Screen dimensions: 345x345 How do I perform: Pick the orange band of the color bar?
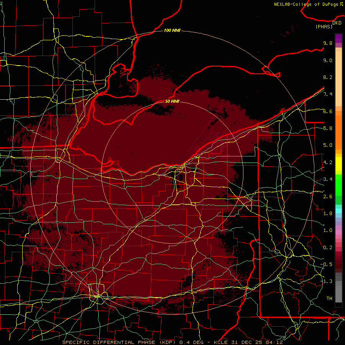coord(338,133)
